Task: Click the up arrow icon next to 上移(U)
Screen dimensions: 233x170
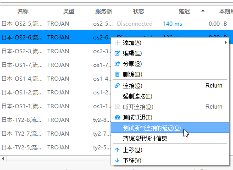Action: point(117,150)
